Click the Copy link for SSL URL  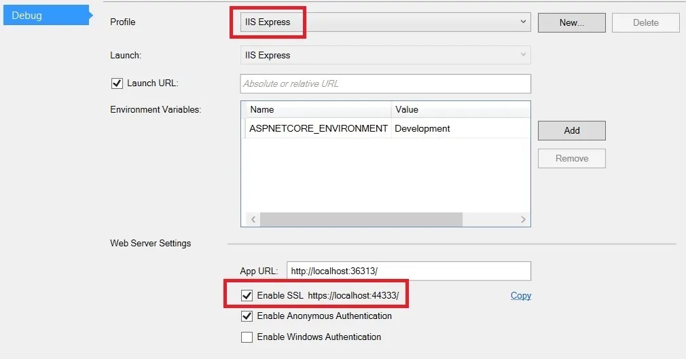pos(521,296)
